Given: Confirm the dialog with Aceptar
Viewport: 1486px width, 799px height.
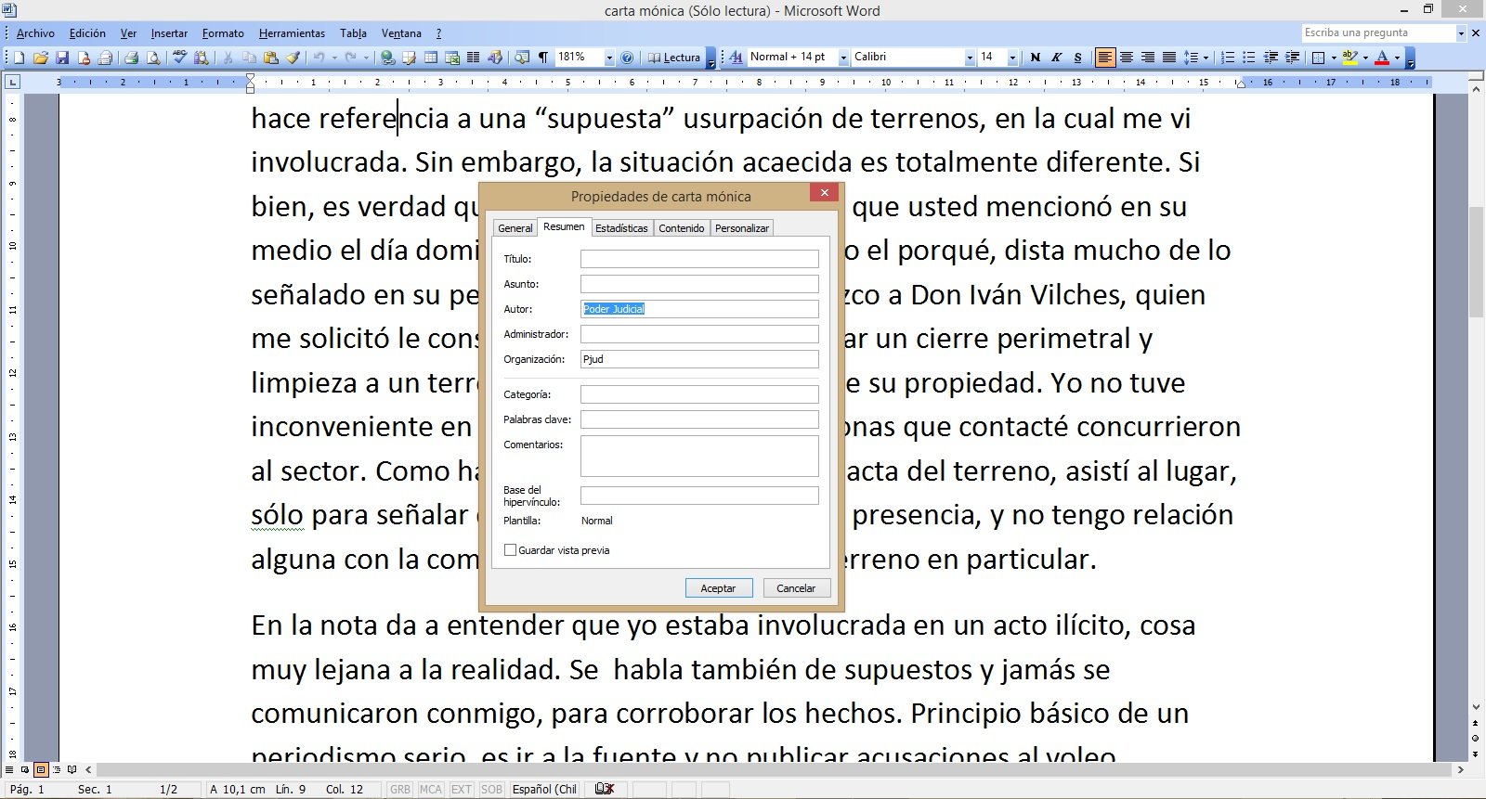Looking at the screenshot, I should [x=718, y=588].
